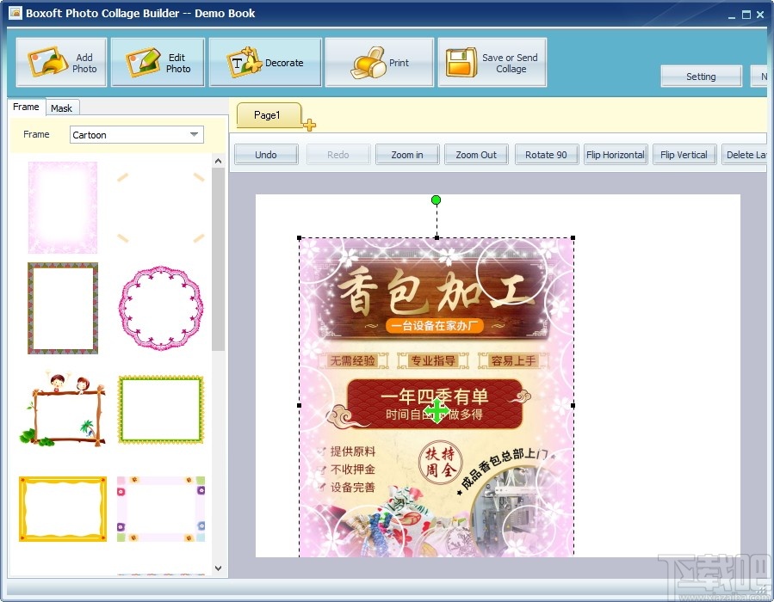Click the Print icon
Screen dimensions: 774x602
click(379, 60)
